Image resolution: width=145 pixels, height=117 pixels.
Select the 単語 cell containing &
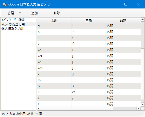[x=88, y=92]
